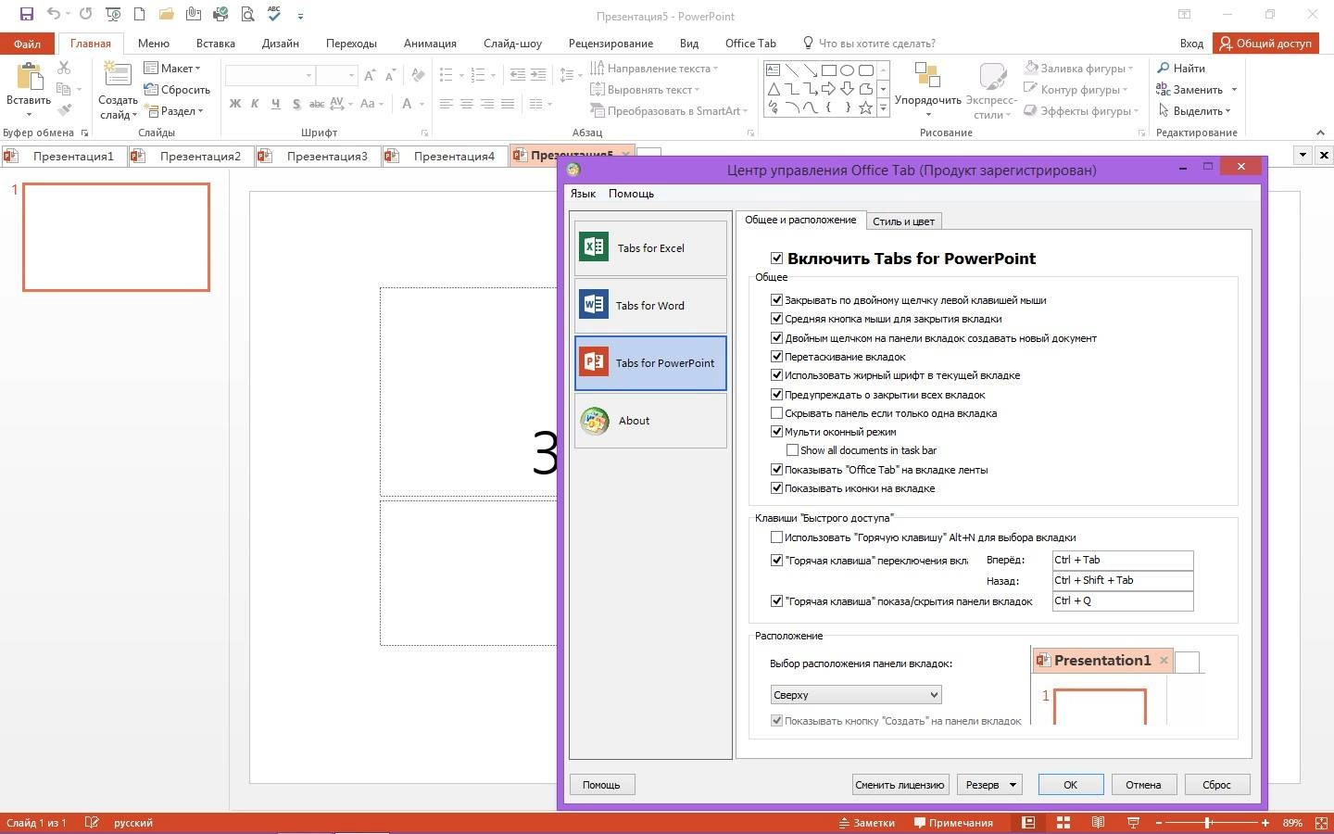Open Вставка ribbon tab

215,43
